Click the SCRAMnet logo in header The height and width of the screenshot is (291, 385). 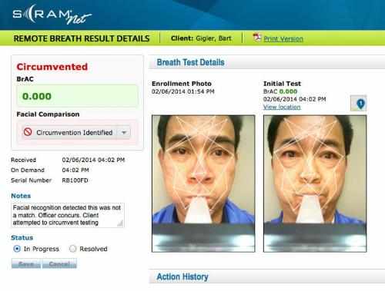click(52, 15)
